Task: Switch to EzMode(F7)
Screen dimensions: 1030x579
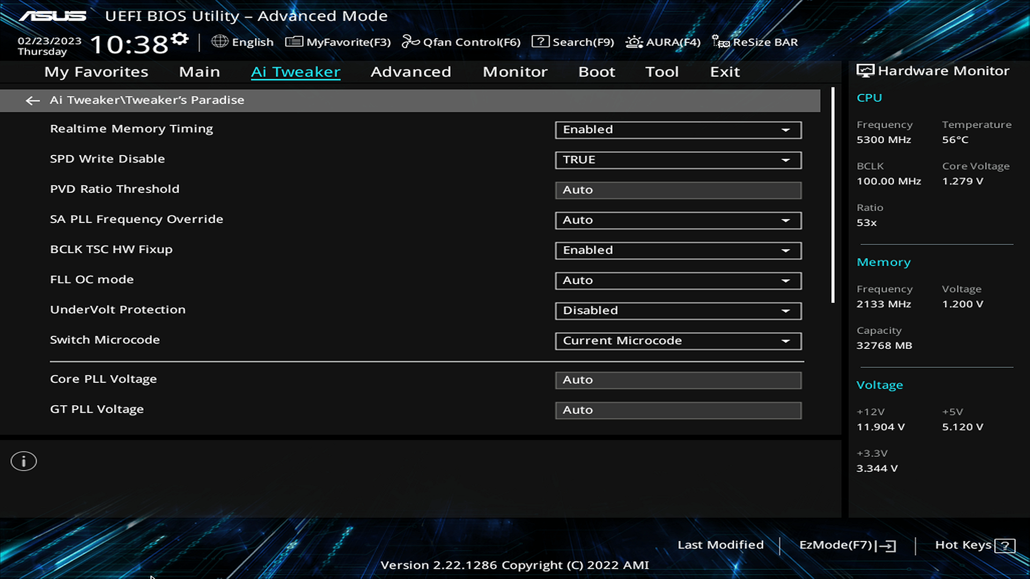Action: click(847, 545)
